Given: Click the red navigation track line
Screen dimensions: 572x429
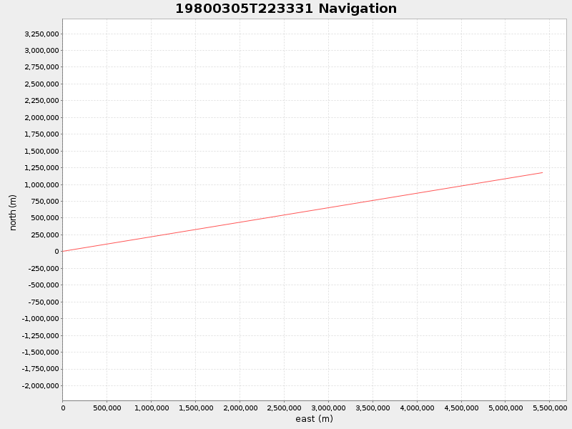Looking at the screenshot, I should pos(302,212).
